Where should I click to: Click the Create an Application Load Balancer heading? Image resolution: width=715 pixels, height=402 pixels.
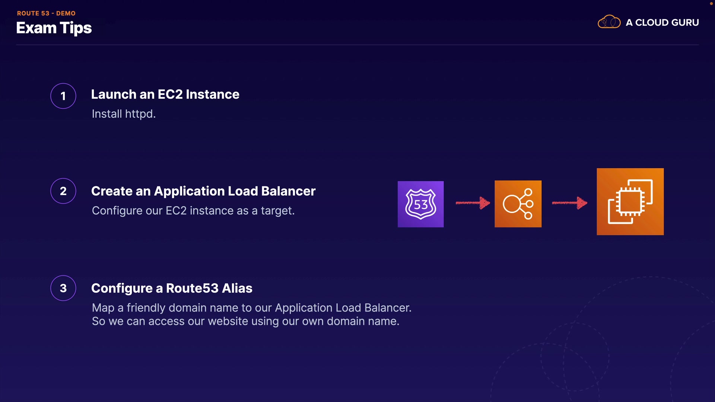tap(203, 191)
